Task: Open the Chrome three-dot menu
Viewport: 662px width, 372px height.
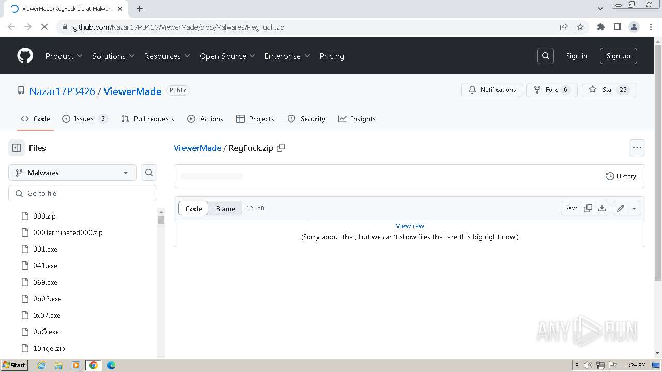Action: coord(650,27)
